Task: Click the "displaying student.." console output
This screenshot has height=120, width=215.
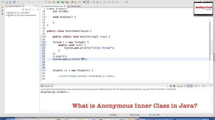Action: [55, 92]
